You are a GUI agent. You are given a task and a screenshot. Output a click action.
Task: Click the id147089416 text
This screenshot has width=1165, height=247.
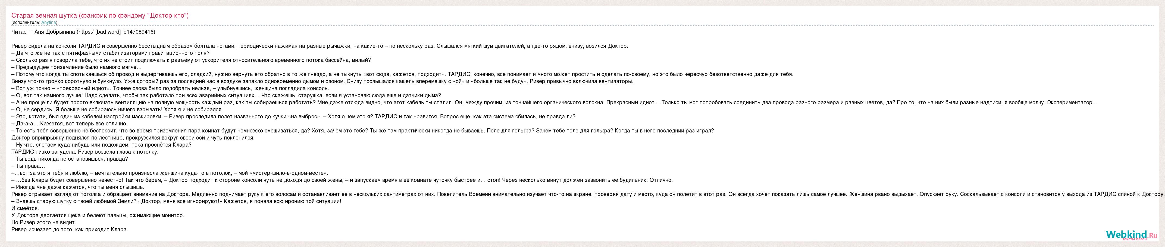click(138, 32)
